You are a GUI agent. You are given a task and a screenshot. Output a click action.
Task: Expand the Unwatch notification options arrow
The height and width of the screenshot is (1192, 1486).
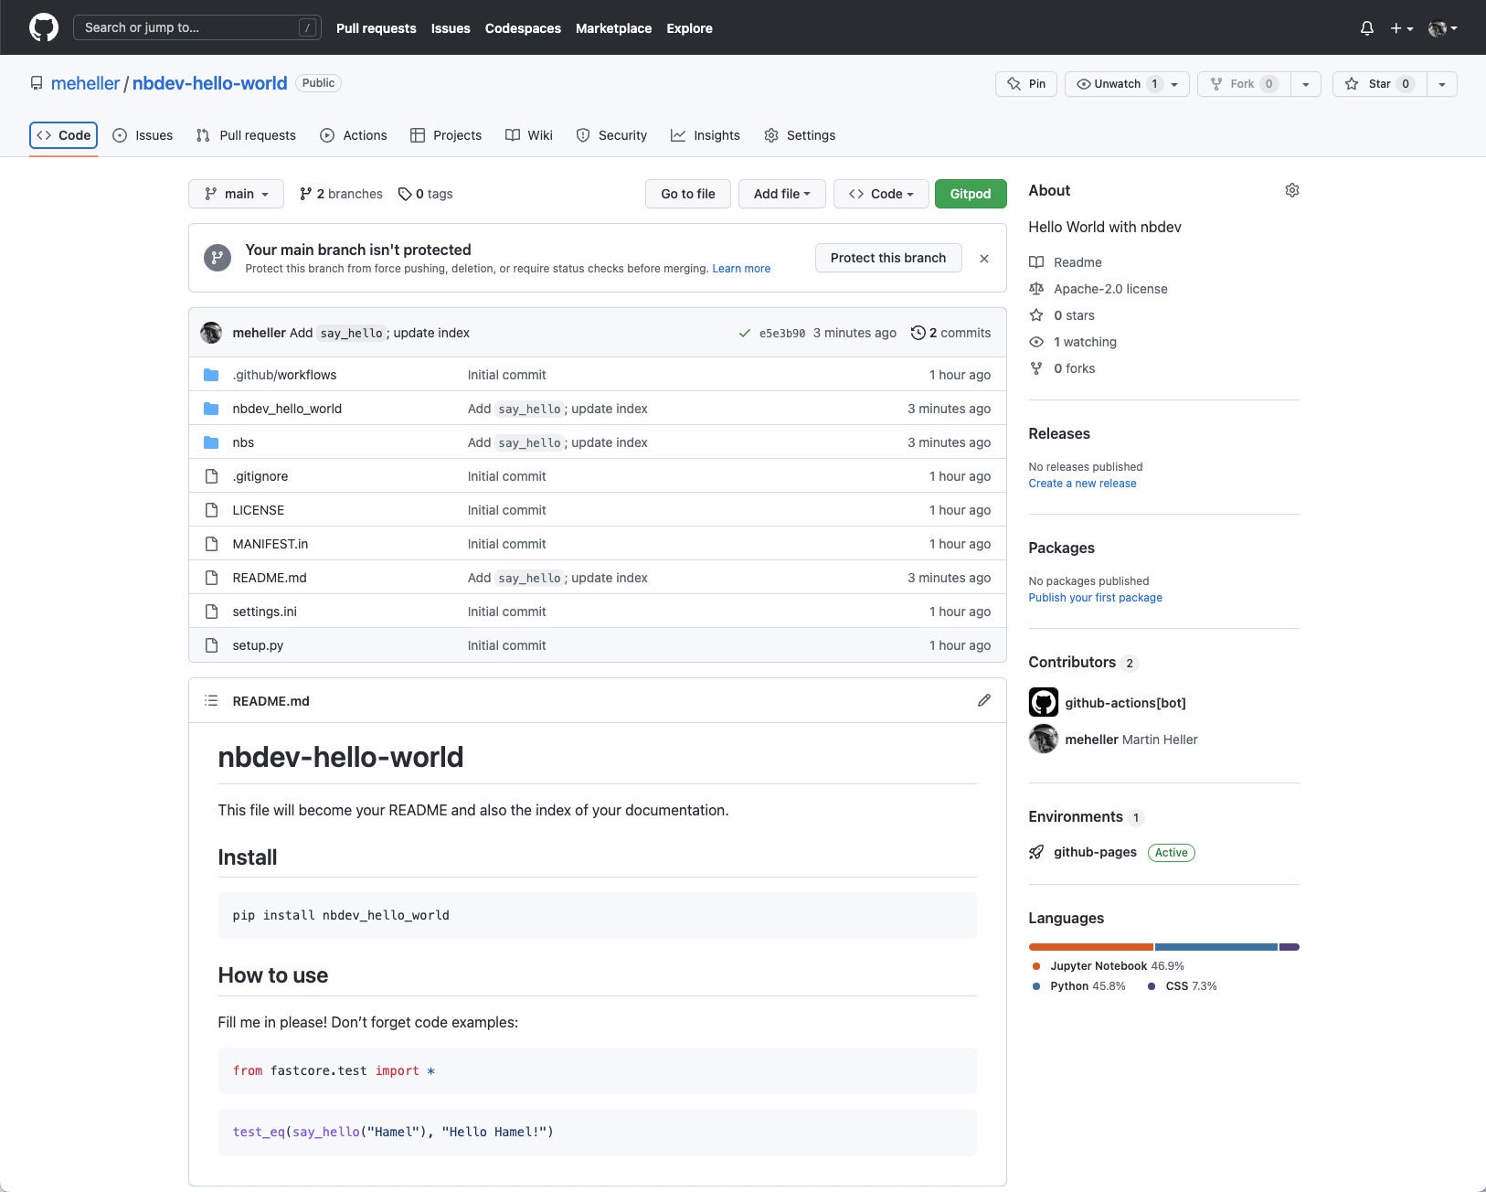click(x=1174, y=84)
